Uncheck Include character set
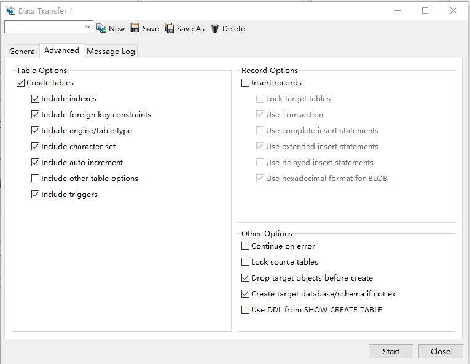470x364 pixels. (x=35, y=147)
